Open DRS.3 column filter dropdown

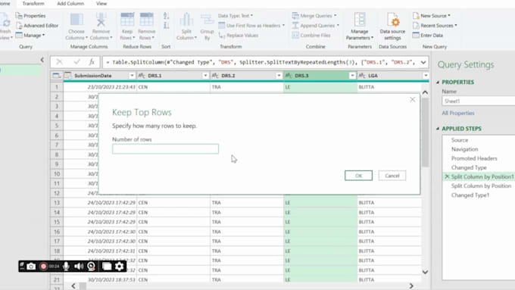[x=352, y=76]
